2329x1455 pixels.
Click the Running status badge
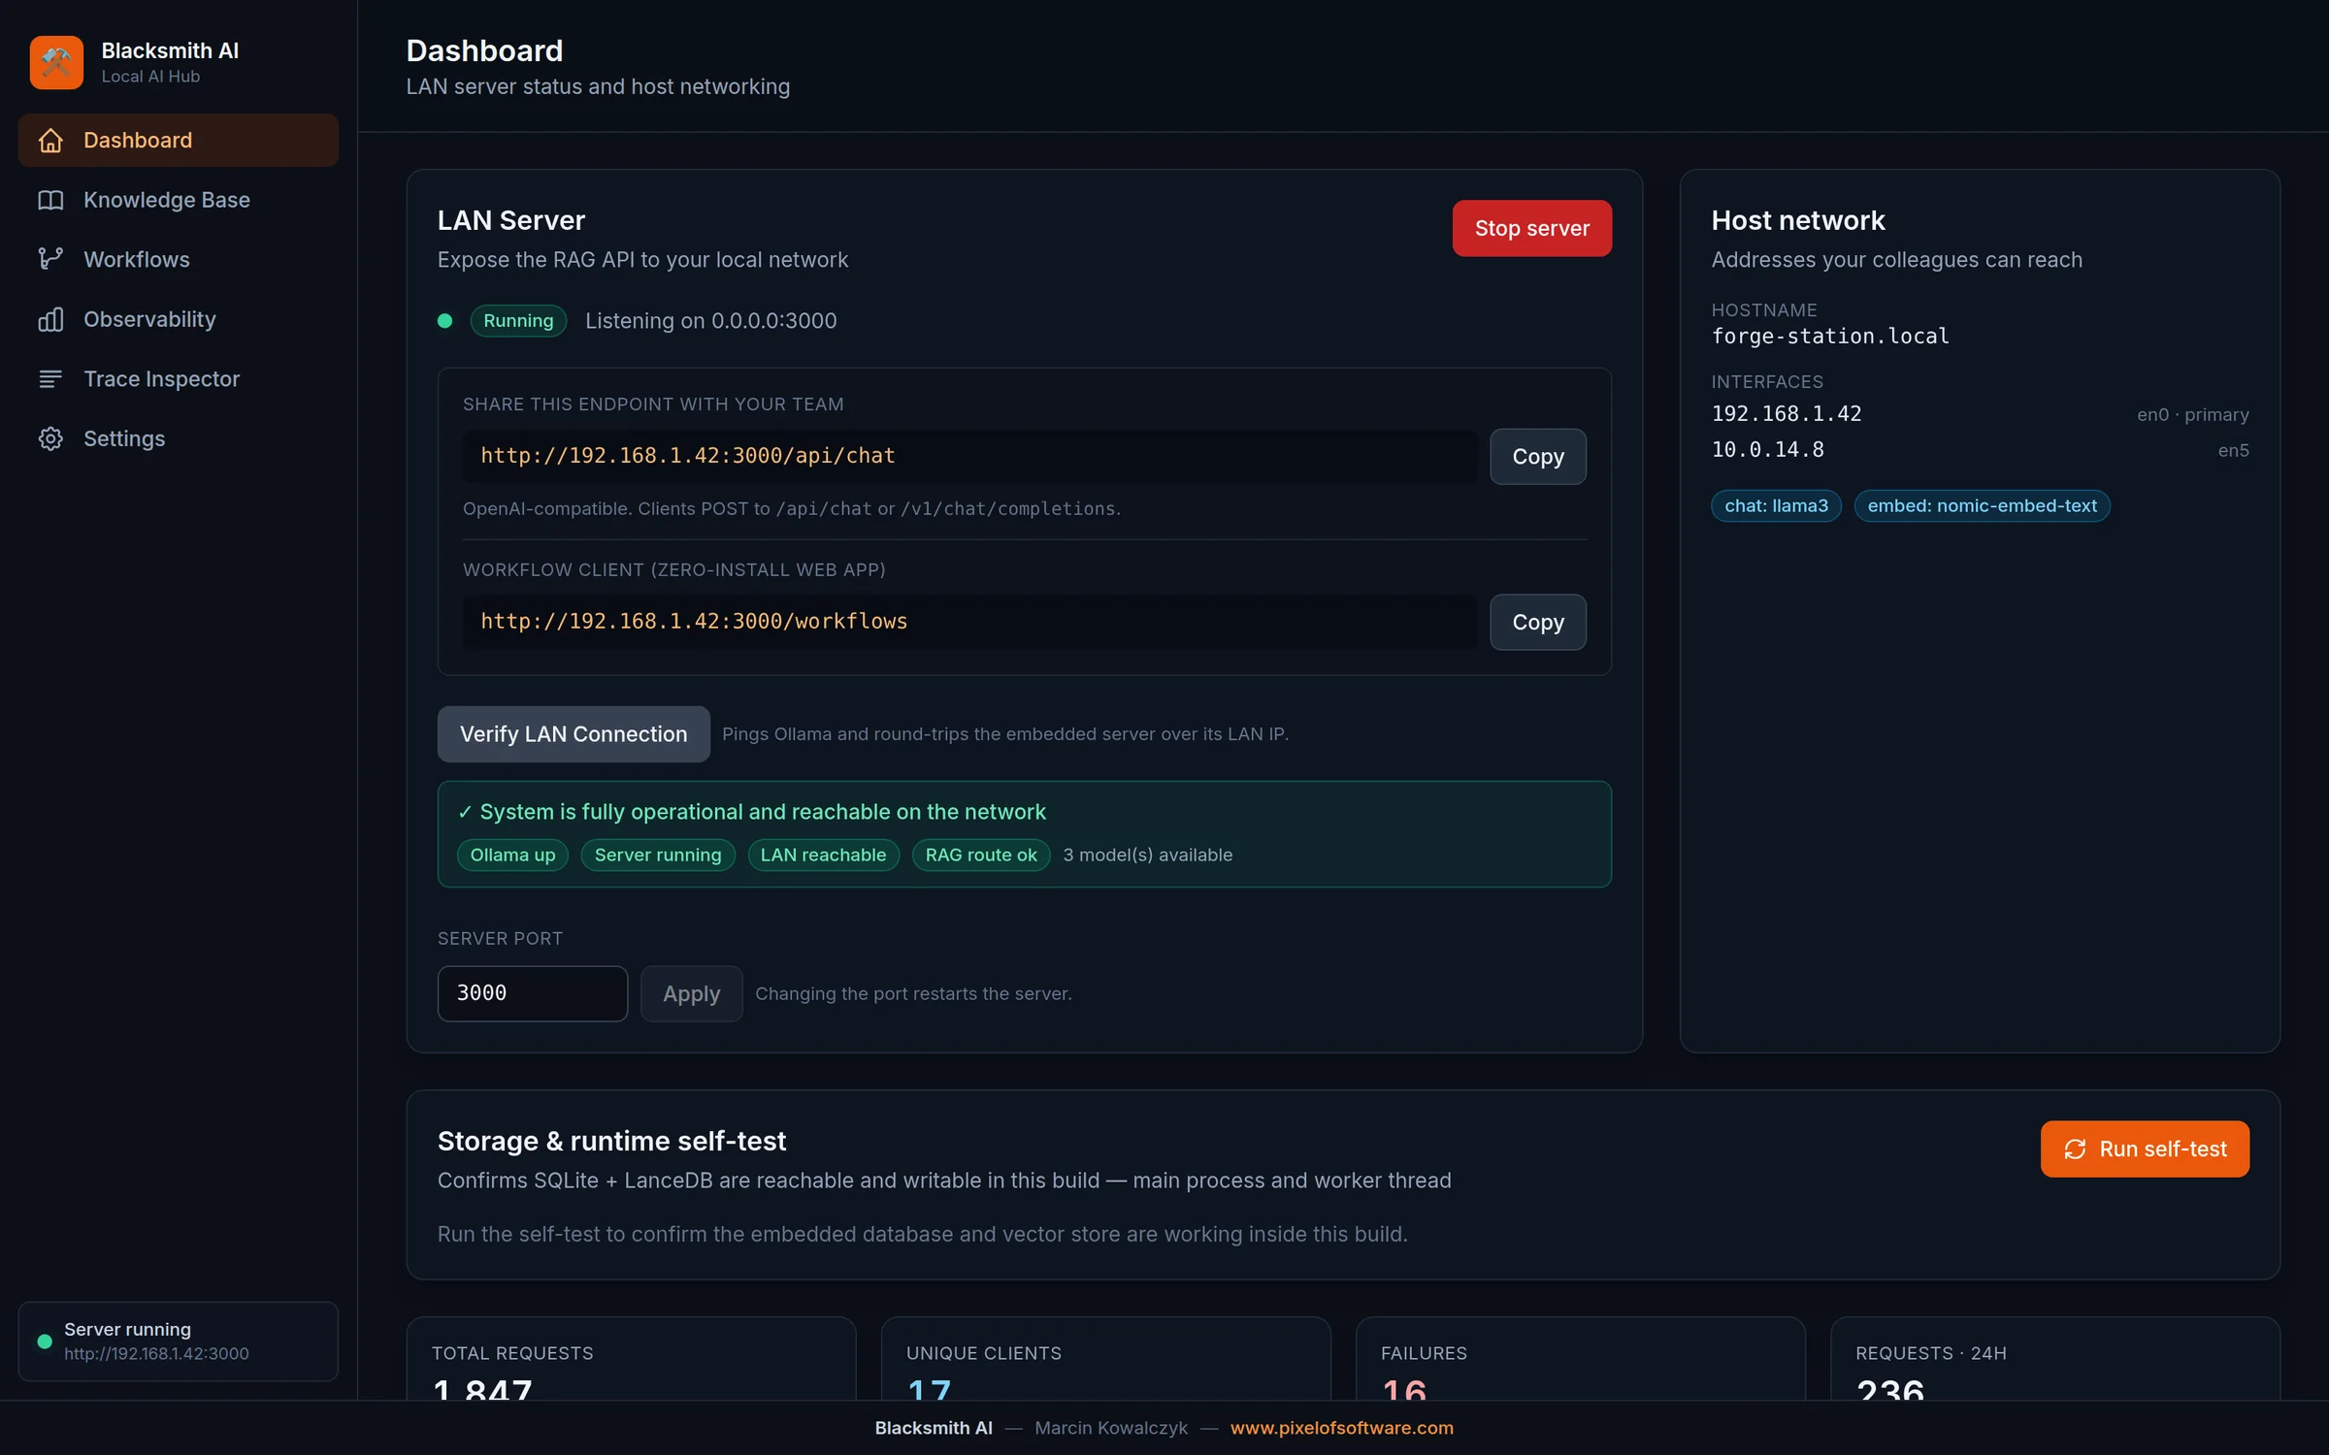[518, 321]
